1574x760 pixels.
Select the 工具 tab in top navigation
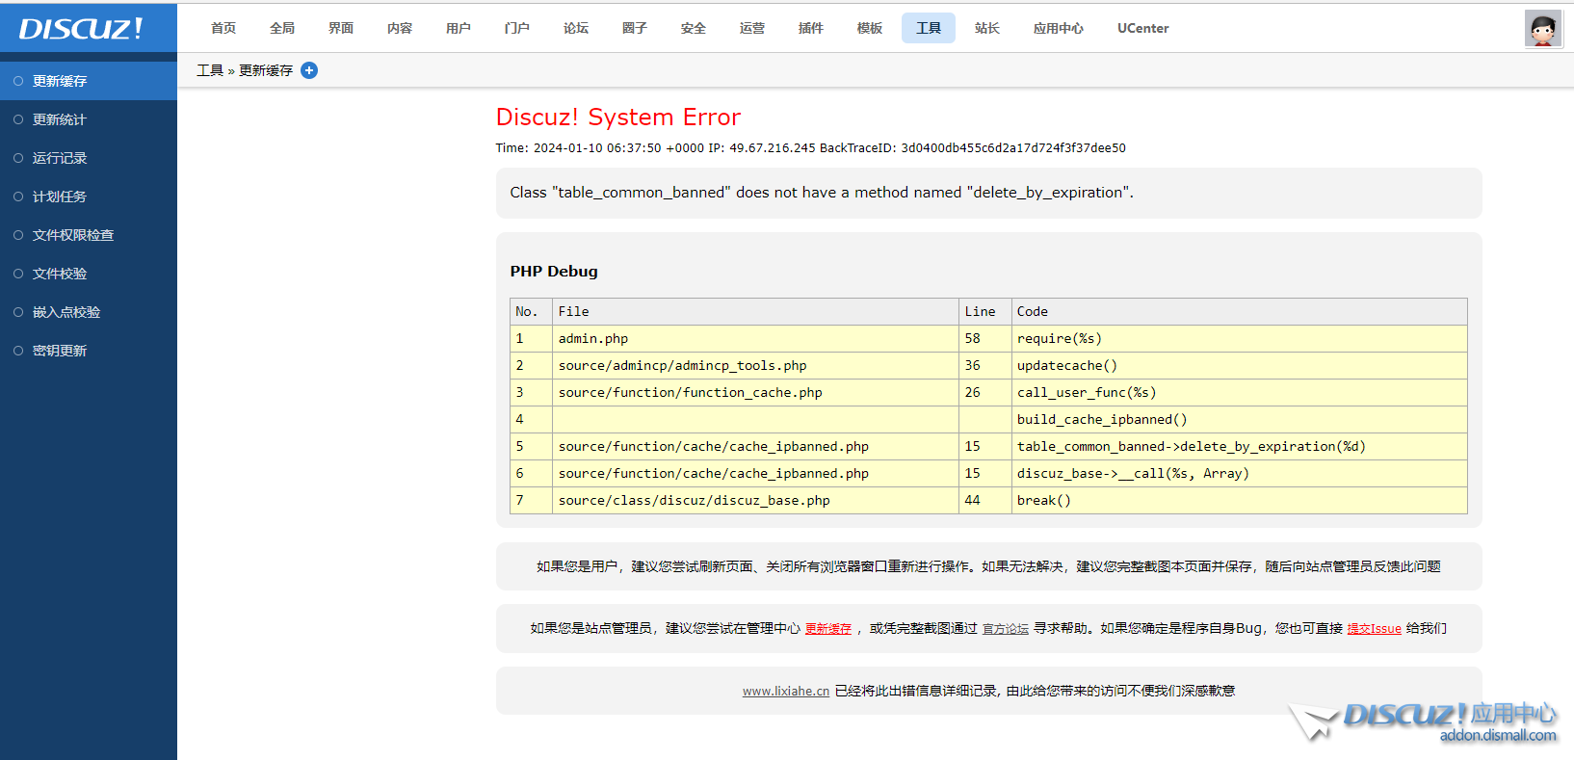pyautogui.click(x=929, y=28)
